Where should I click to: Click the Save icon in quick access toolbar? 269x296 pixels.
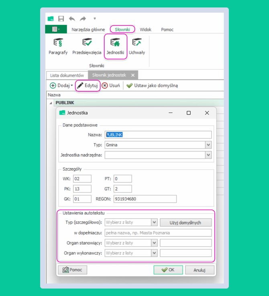tap(61, 18)
